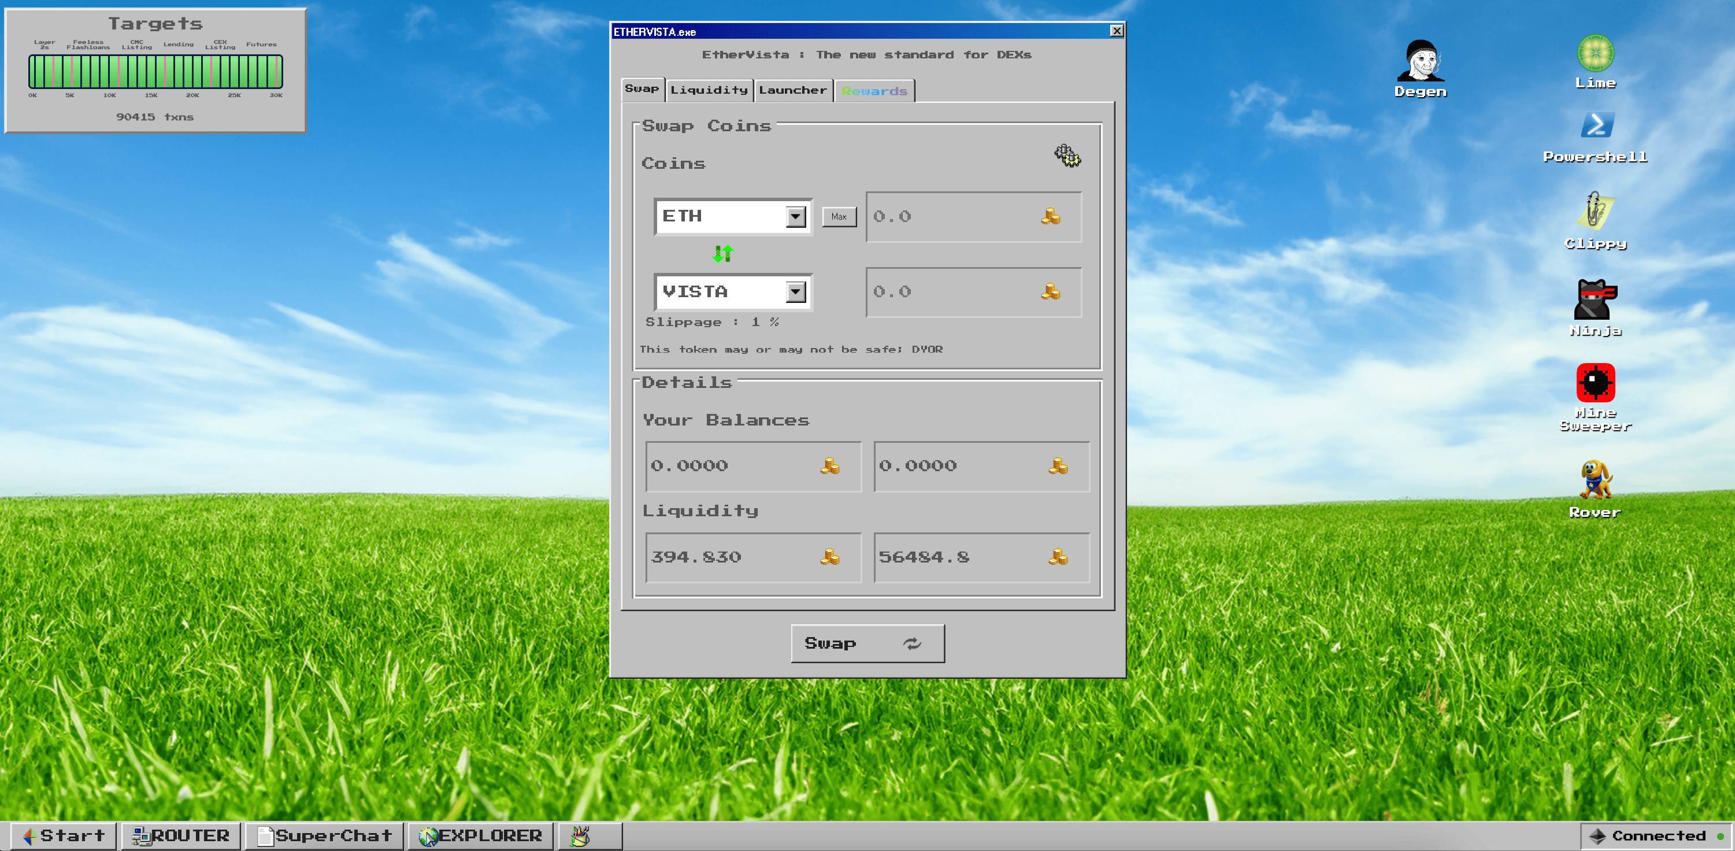Expand the VISTA coin dropdown
1735x851 pixels.
point(796,290)
